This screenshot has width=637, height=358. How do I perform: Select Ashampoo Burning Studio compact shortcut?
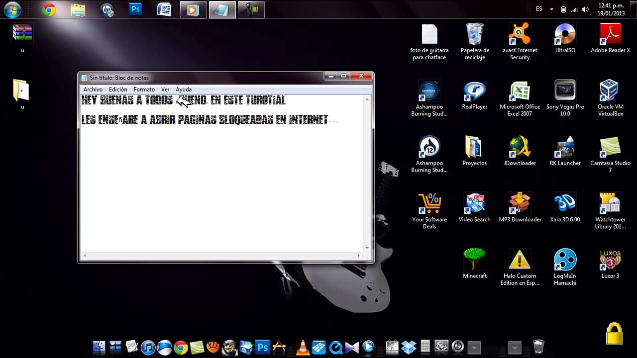[x=429, y=98]
